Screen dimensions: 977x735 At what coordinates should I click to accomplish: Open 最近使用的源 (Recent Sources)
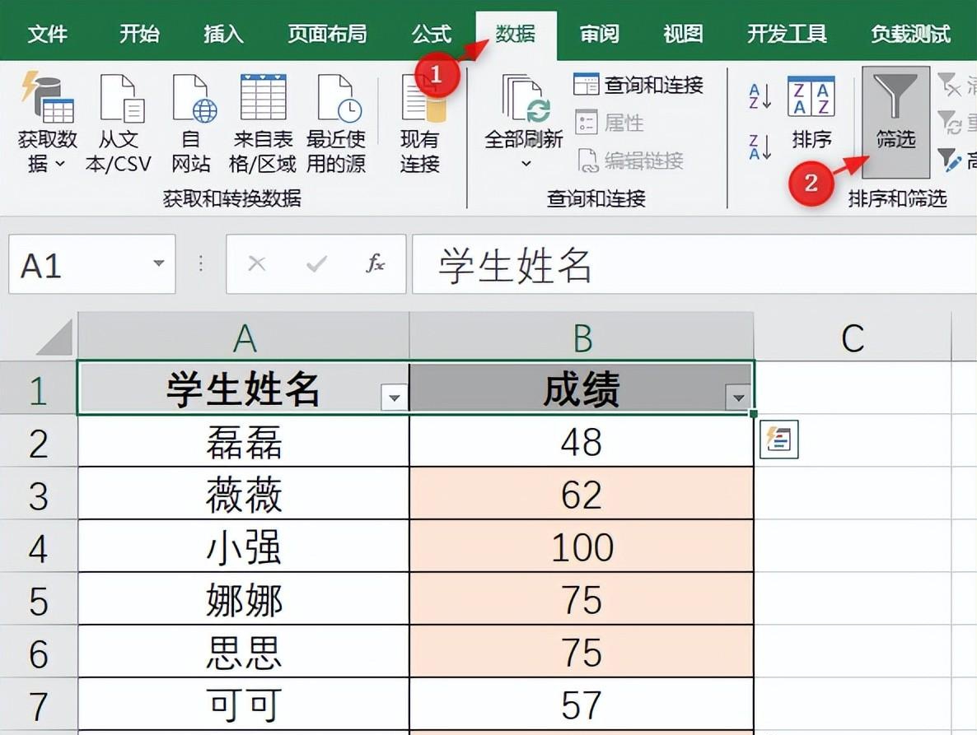point(336,123)
